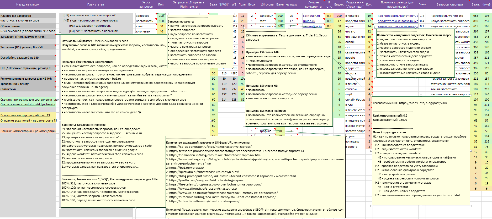Select the 'Требования к тексту' cell

click(28, 84)
